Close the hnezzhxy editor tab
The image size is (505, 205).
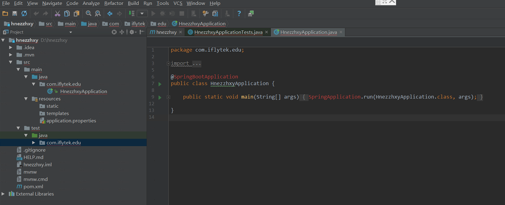click(x=180, y=32)
